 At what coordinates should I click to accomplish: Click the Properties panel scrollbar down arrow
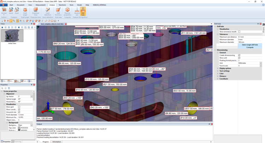(34, 130)
